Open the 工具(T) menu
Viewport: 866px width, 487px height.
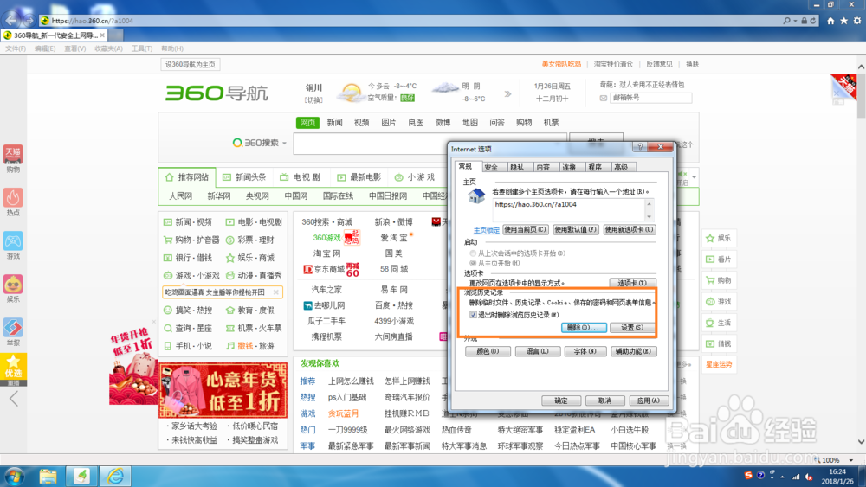(x=141, y=48)
